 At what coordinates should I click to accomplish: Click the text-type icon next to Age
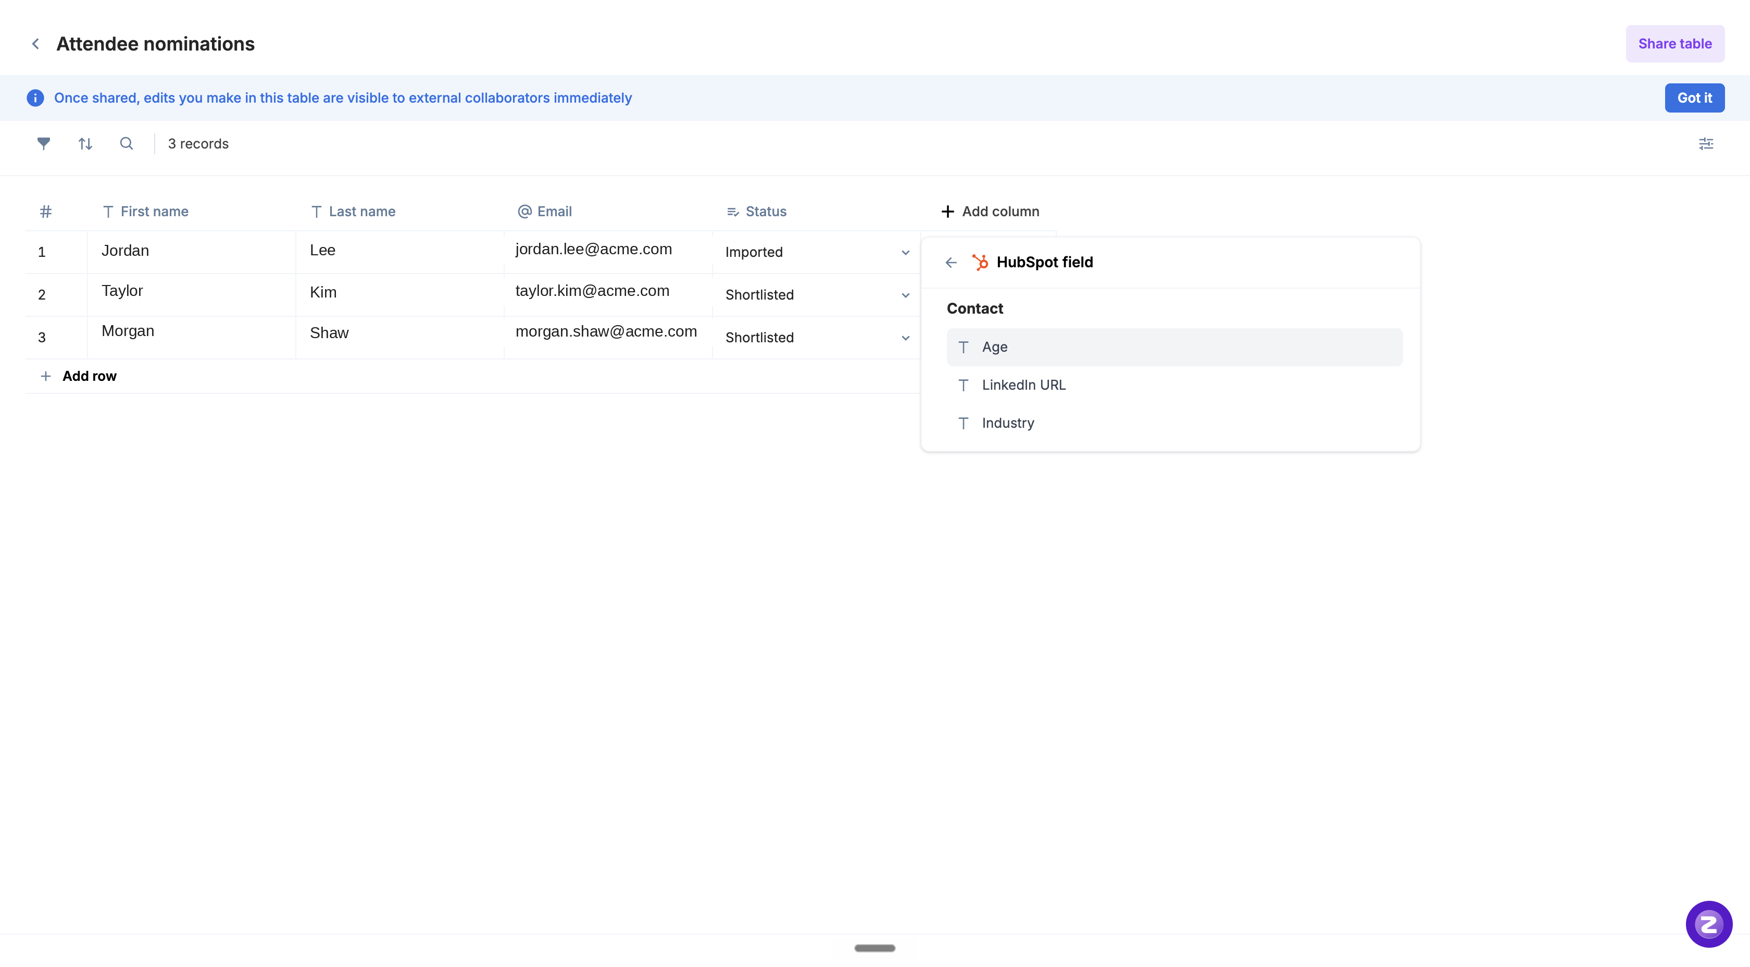964,347
